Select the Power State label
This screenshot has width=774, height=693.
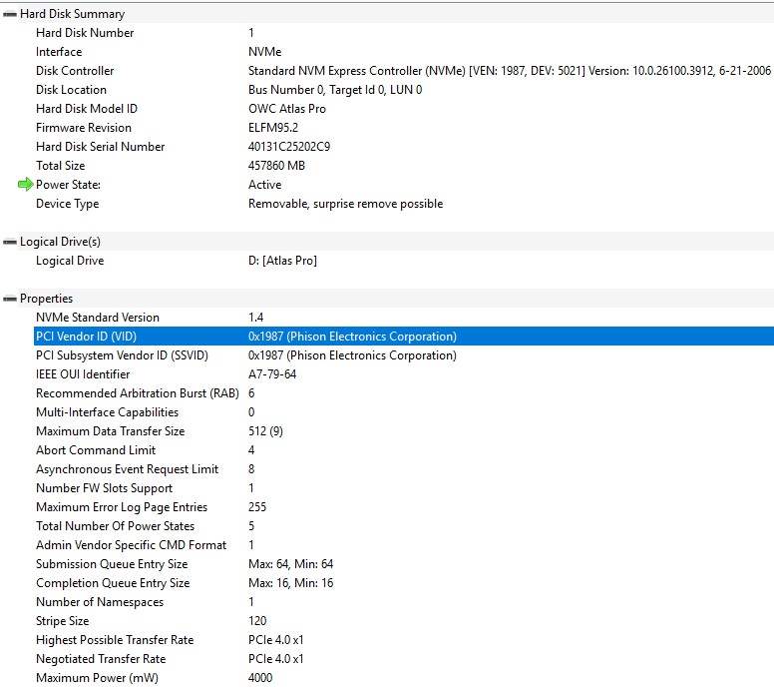(x=68, y=185)
